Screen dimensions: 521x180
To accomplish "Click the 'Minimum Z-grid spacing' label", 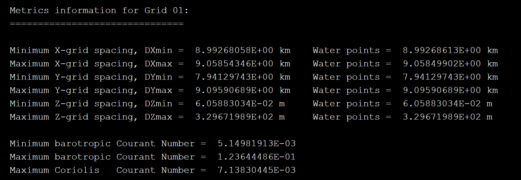I will 74,104.
